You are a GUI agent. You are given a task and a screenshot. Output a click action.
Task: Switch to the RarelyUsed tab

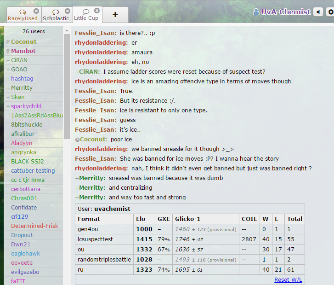click(x=22, y=18)
